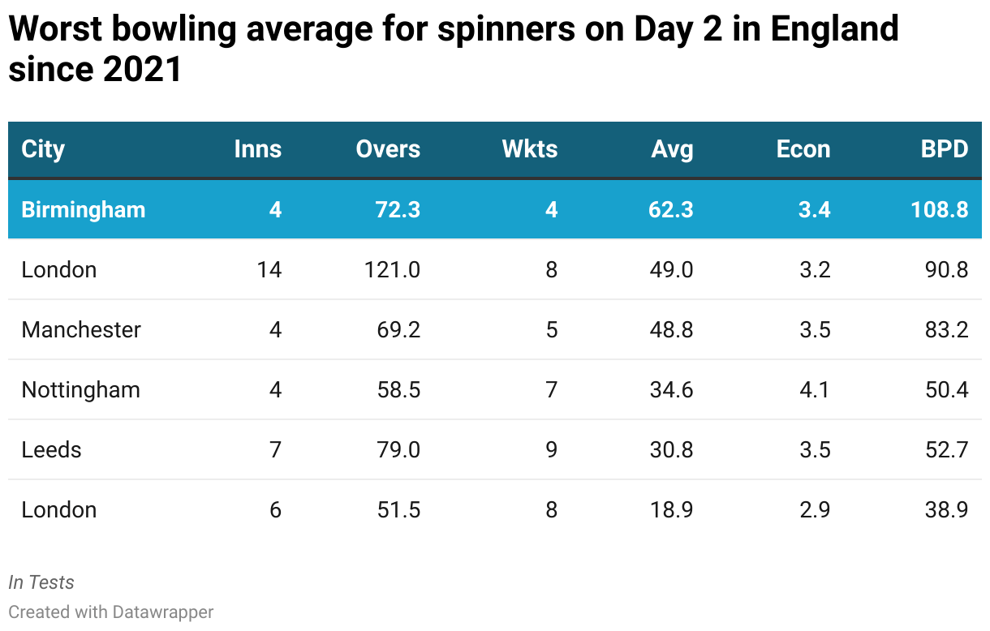Click the Manchester row label

pos(81,329)
